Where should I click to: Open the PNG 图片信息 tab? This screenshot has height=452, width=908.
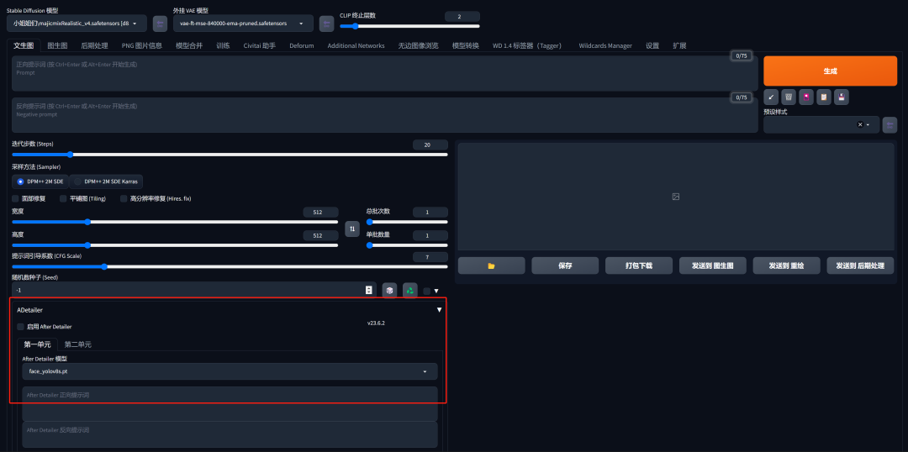142,45
